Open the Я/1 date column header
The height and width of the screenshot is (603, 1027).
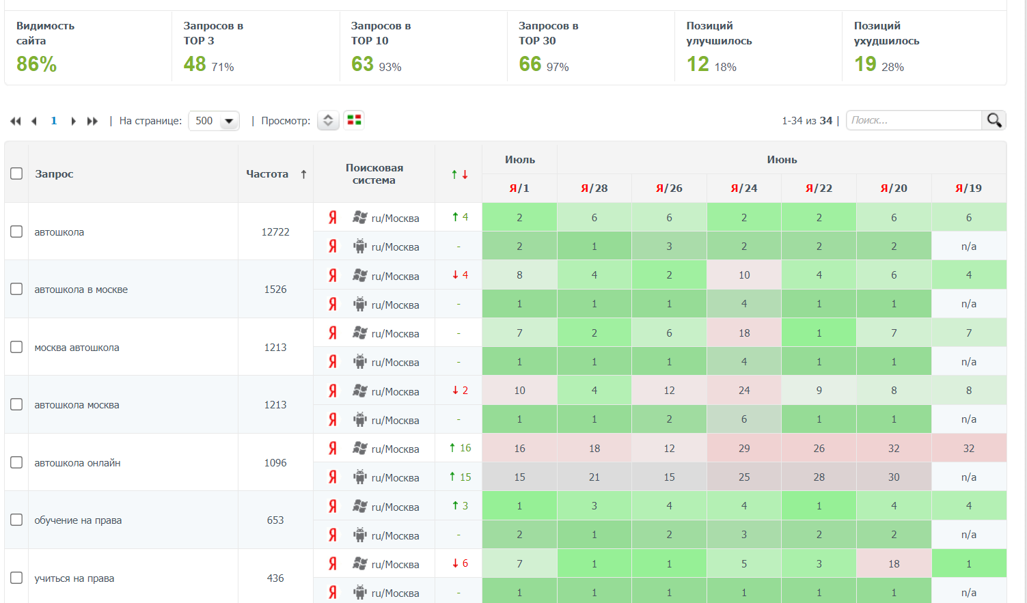point(519,188)
